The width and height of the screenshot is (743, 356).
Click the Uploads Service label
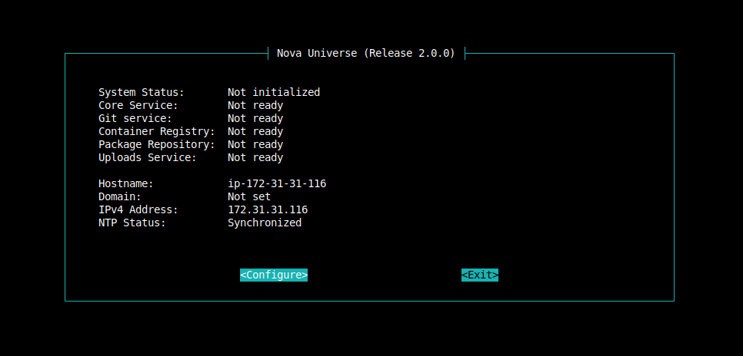click(148, 157)
